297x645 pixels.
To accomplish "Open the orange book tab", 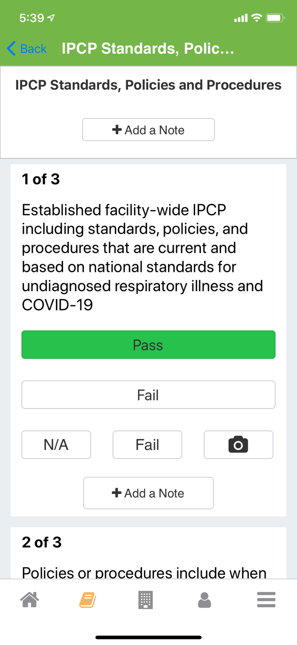I will 88,600.
